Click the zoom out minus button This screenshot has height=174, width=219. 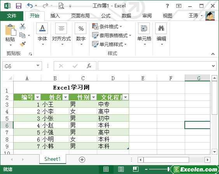pyautogui.click(x=146, y=169)
